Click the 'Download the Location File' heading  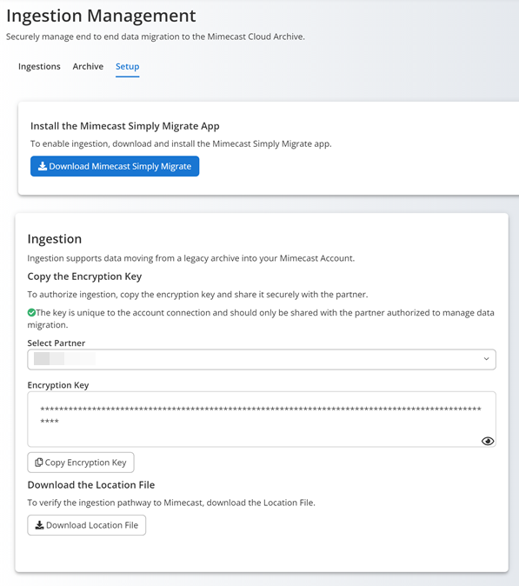pyautogui.click(x=91, y=485)
